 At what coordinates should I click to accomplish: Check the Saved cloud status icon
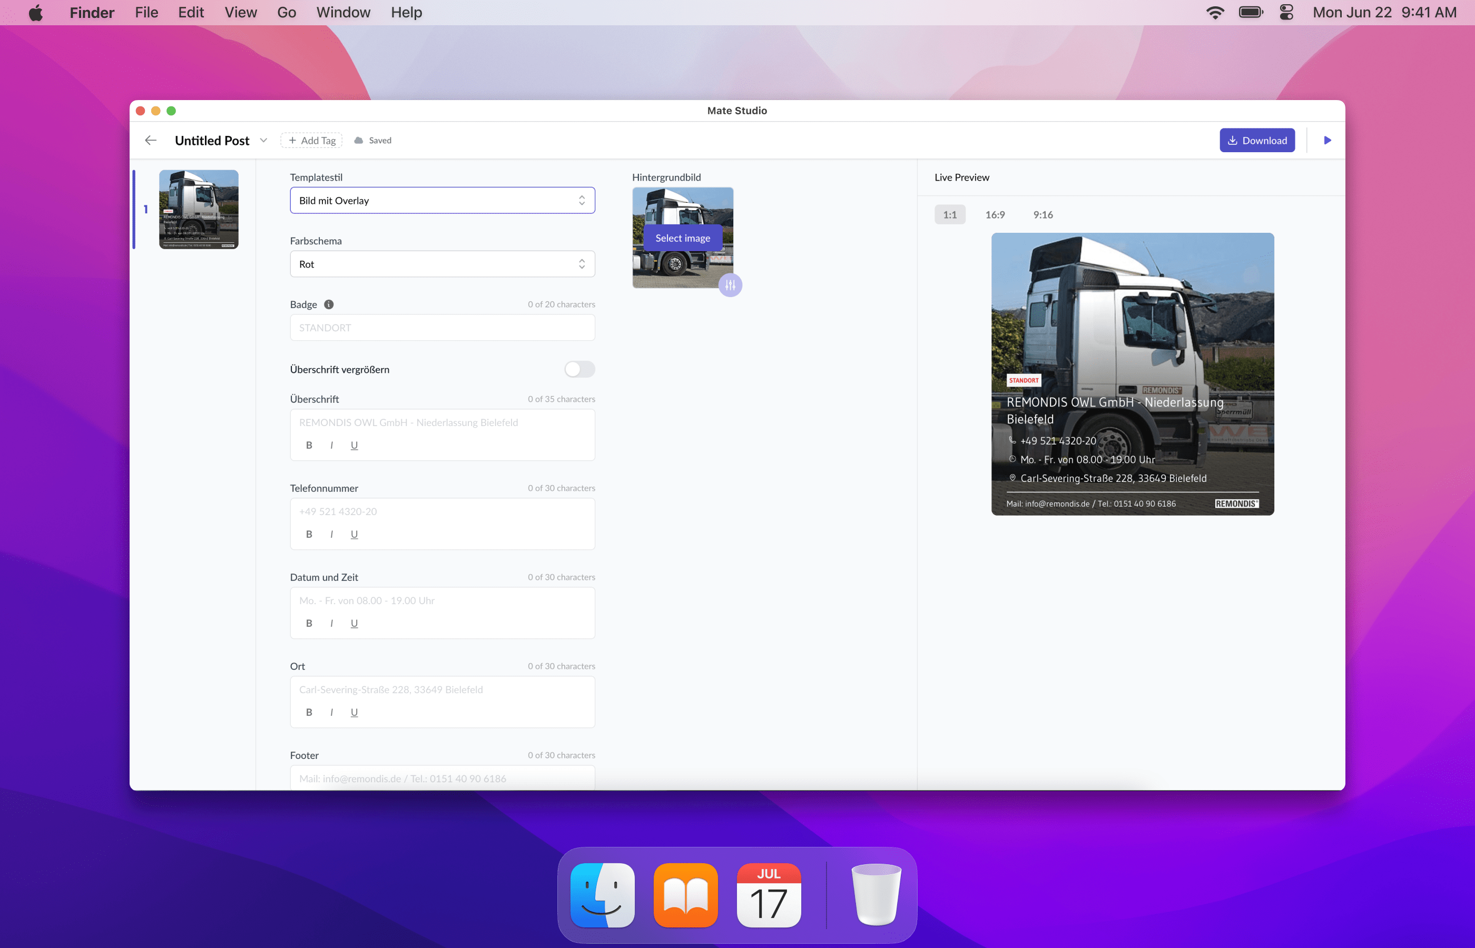coord(358,140)
